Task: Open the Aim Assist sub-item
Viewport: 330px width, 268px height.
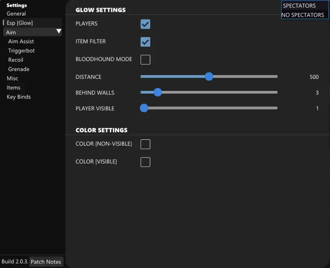Action: pyautogui.click(x=21, y=41)
